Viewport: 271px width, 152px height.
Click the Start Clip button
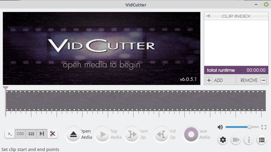pos(132,134)
